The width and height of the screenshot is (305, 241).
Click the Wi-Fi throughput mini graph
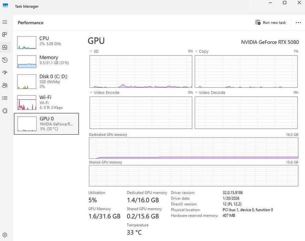[x=27, y=103]
